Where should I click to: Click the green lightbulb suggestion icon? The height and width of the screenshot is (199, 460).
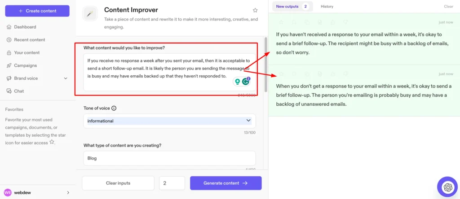(x=237, y=82)
